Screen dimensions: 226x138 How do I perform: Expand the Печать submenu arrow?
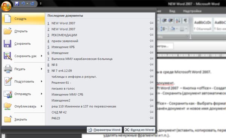42,69
